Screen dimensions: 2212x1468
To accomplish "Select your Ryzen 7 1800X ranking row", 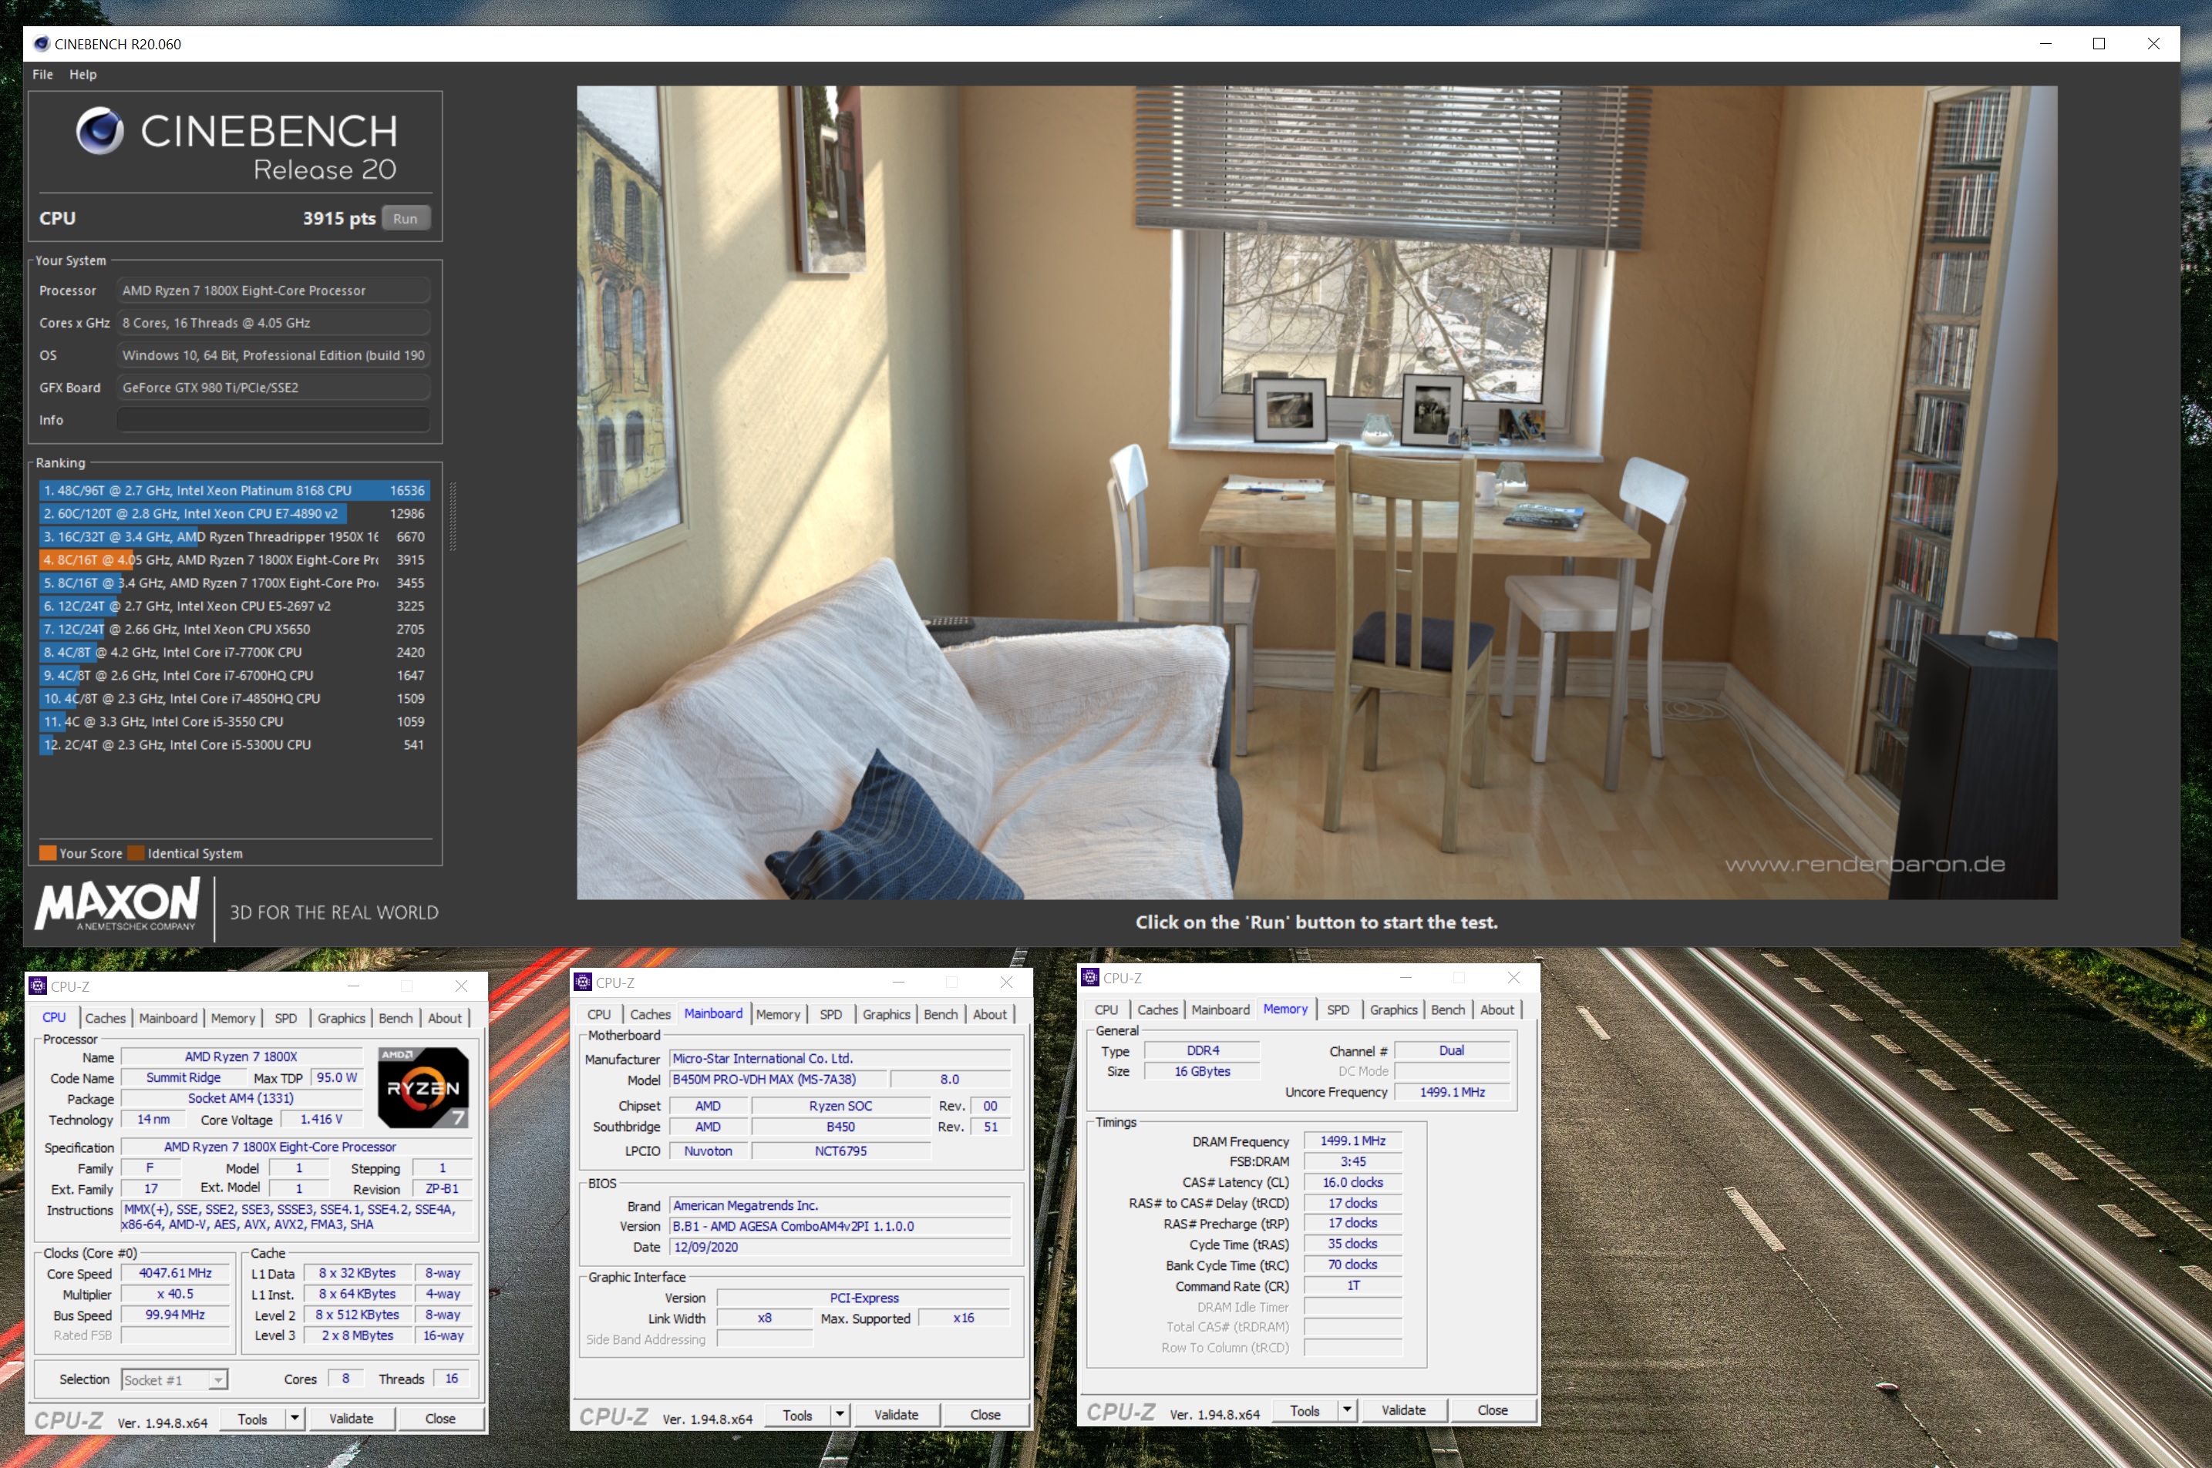I will tap(234, 560).
